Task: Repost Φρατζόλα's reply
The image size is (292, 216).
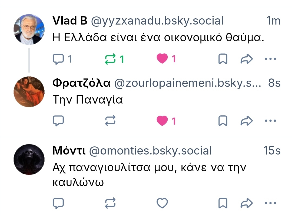Action: coord(110,121)
